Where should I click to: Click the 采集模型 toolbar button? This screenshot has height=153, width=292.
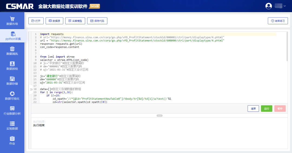(75, 21)
